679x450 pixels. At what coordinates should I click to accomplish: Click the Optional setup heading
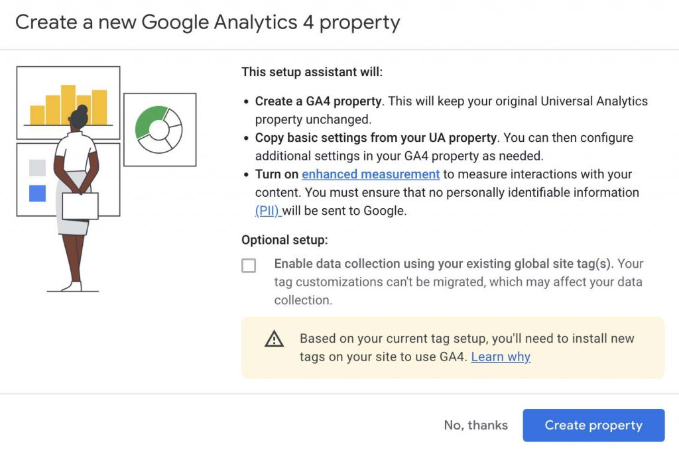[x=284, y=240]
